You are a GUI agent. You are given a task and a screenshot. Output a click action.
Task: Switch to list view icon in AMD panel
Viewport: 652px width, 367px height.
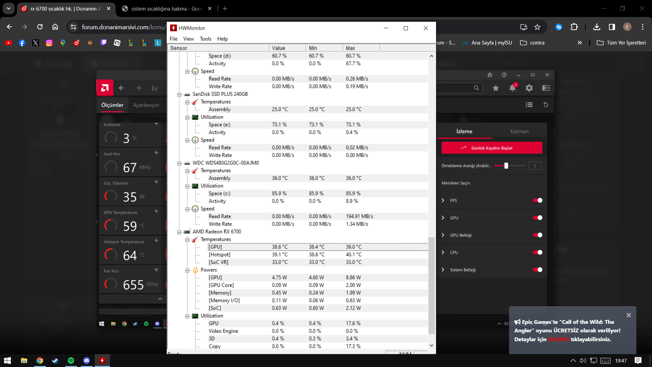(x=529, y=105)
